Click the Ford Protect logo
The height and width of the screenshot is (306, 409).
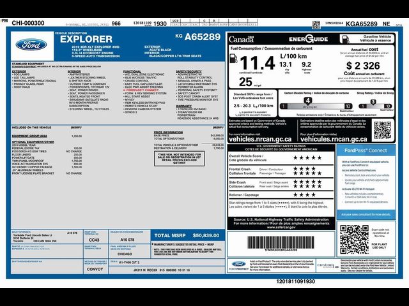pyautogui.click(x=238, y=265)
